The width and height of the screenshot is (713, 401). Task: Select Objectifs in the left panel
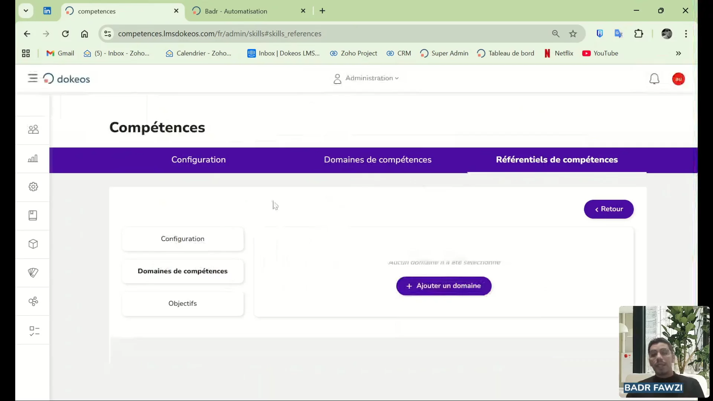click(182, 304)
